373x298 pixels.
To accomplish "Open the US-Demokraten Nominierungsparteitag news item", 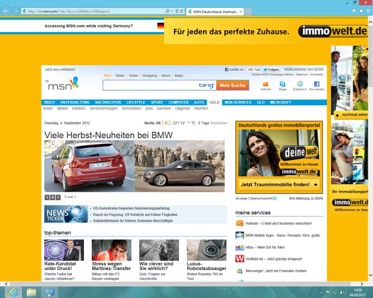I will click(131, 208).
